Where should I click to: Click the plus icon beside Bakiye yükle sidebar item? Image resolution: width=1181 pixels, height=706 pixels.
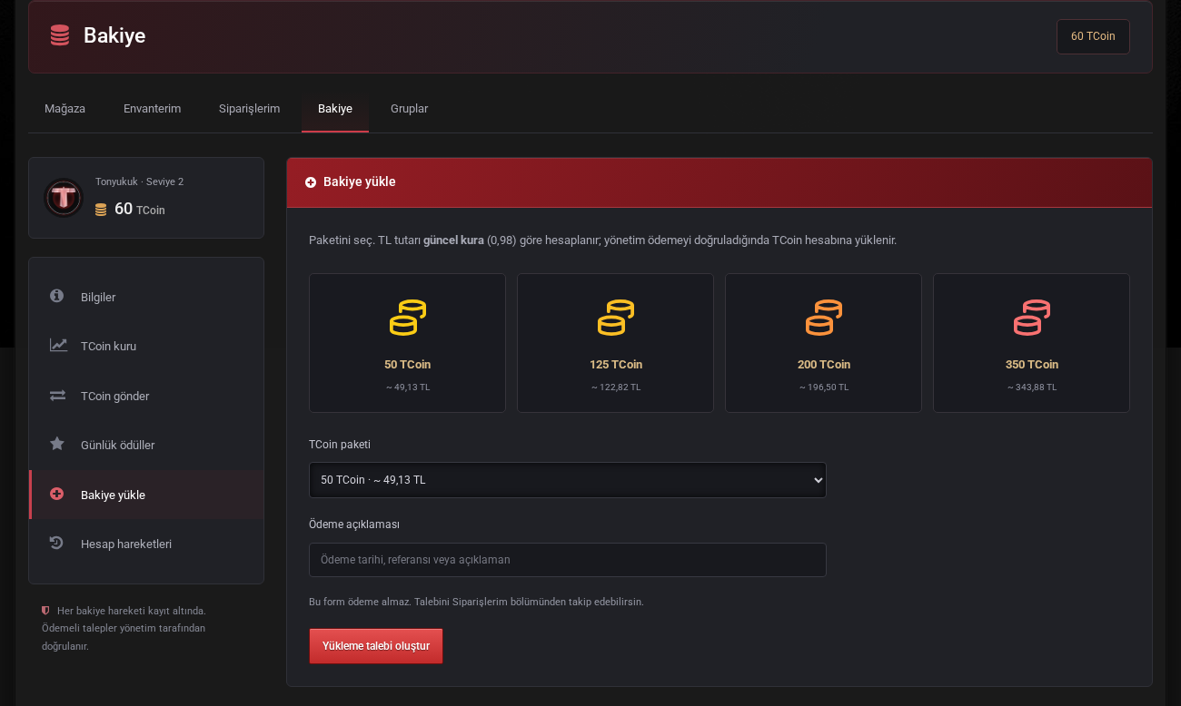[x=56, y=494]
